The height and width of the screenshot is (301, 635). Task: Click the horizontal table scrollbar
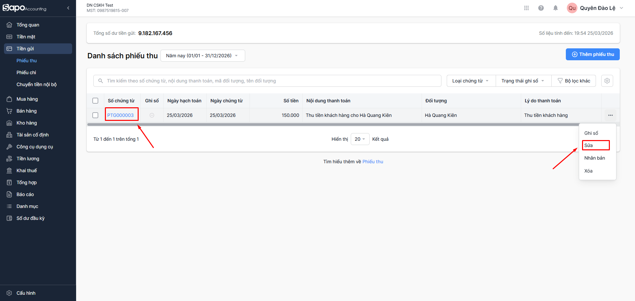331,125
